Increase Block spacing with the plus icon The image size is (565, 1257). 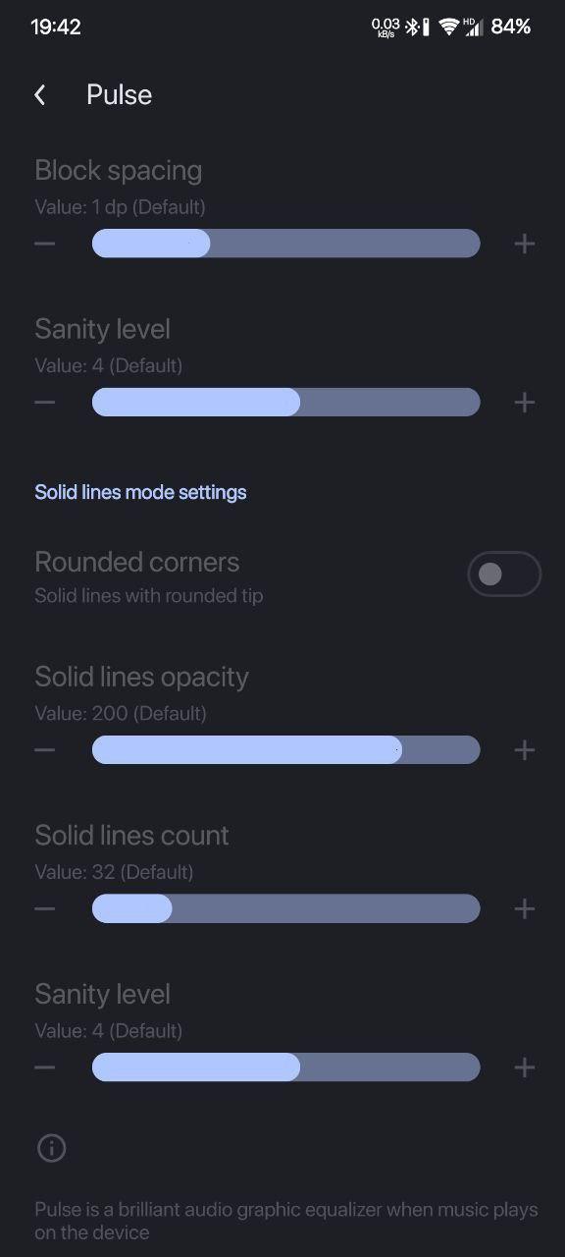tap(525, 244)
